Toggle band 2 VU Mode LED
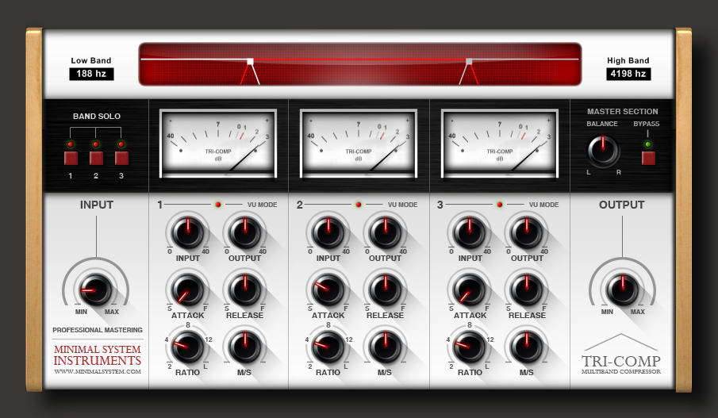 point(359,205)
